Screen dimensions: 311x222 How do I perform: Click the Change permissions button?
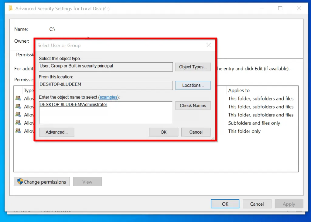(42, 182)
